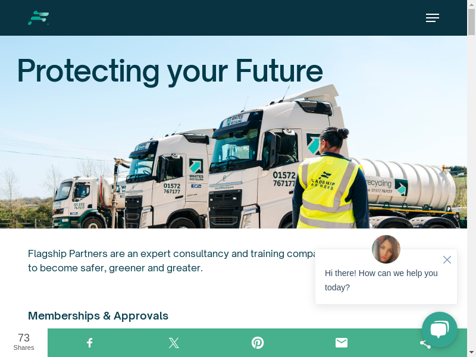This screenshot has height=357, width=476.
Task: Click the 'Memberships & Approvals' heading
Action: coord(98,315)
